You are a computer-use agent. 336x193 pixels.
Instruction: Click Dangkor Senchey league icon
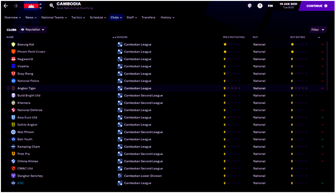(120, 176)
